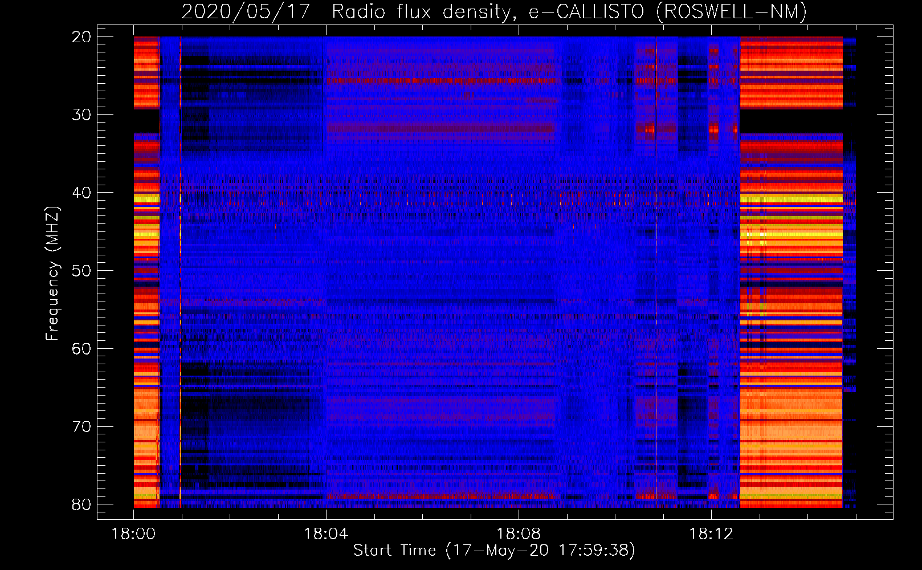Click the 'Start Time (17-May-20 17:59:38)' label
The width and height of the screenshot is (922, 570).
point(494,551)
